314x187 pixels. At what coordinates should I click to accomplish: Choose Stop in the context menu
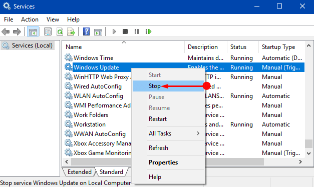pos(168,86)
